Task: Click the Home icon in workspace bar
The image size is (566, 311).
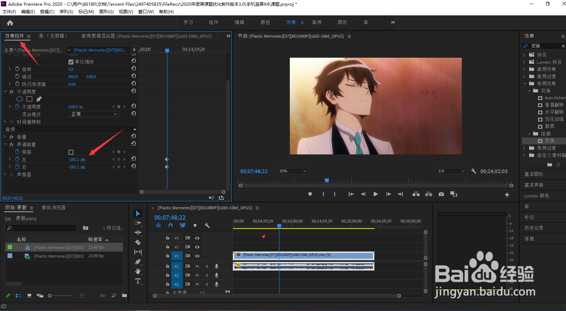Action: pyautogui.click(x=10, y=23)
